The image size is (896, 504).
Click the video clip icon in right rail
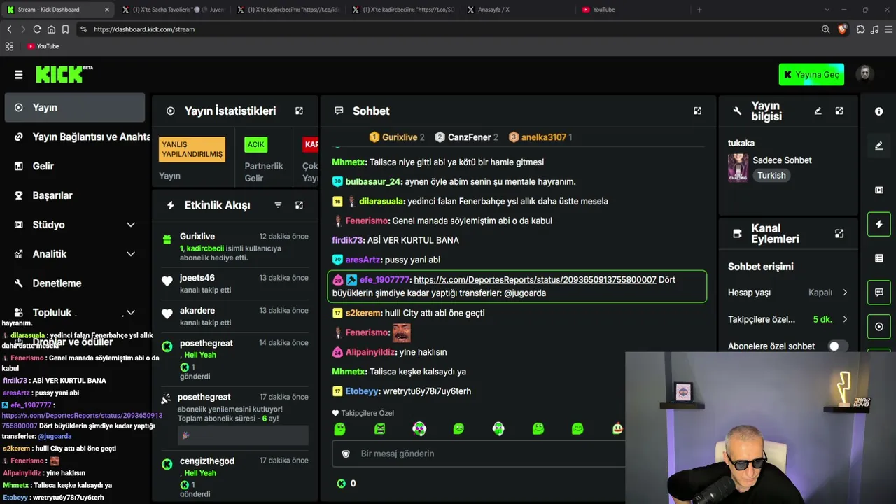pyautogui.click(x=879, y=190)
